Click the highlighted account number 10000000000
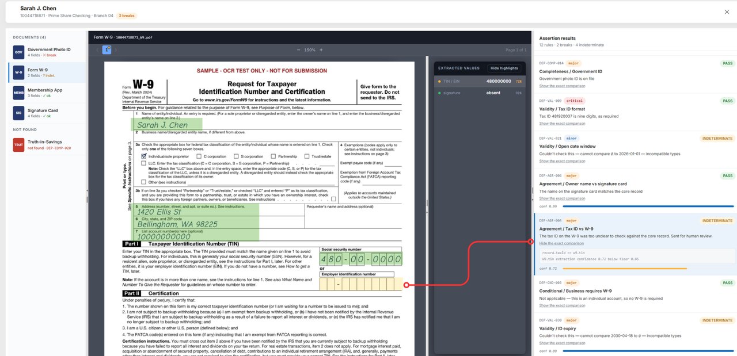737x356 pixels. (x=196, y=236)
